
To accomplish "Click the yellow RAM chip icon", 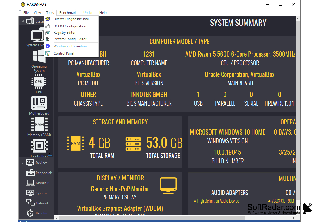I will pos(75,143).
